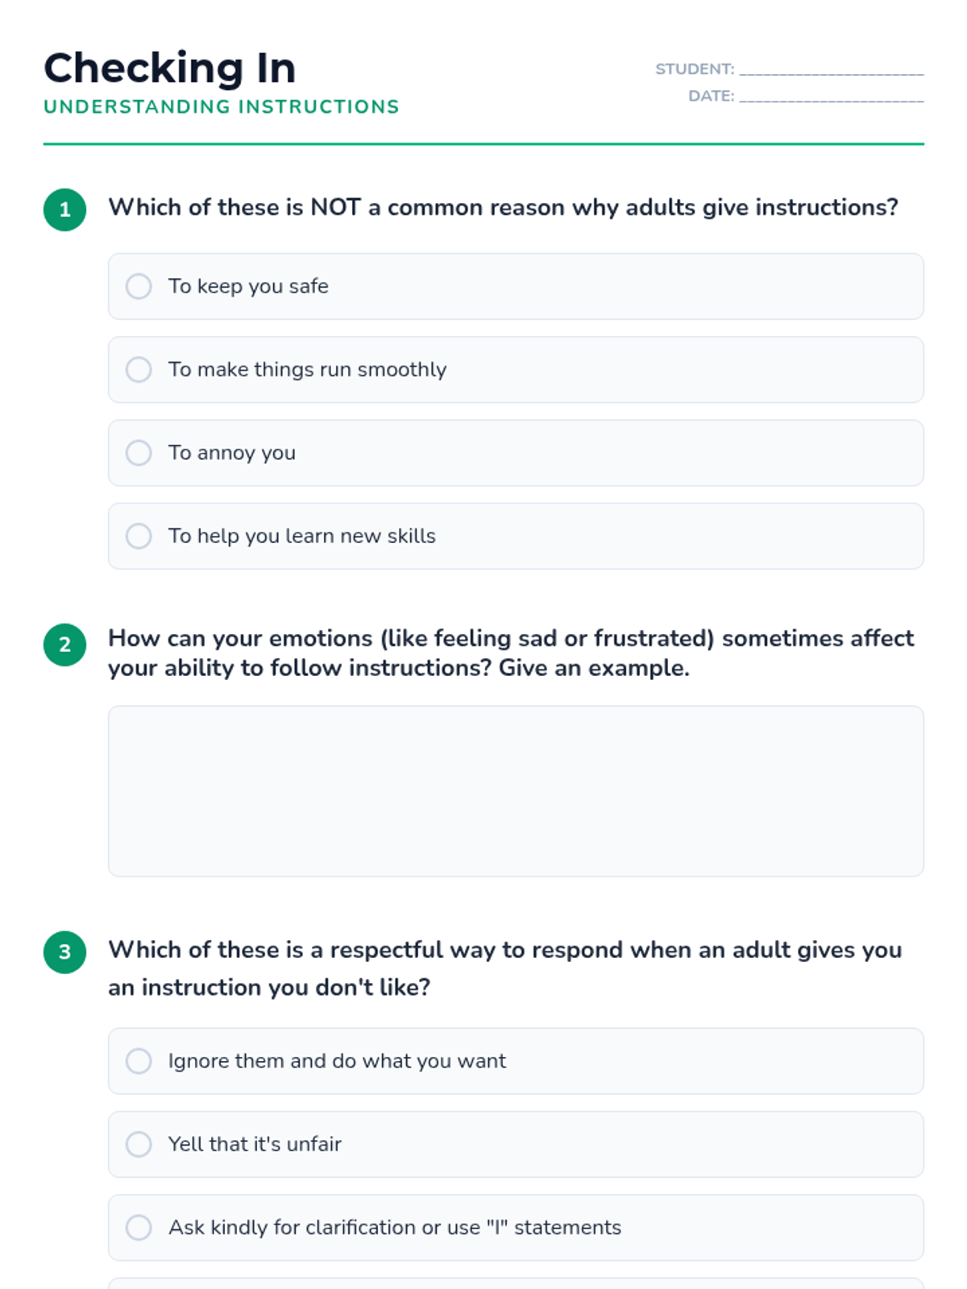
Task: Pick "Ask kindly for clarification" answer
Action: coord(516,1228)
